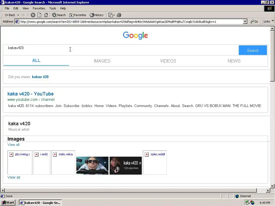Click the broken i.redd image thumbnail

(x=41, y=162)
